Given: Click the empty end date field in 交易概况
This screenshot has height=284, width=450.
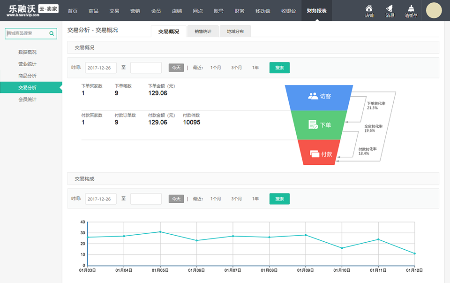Looking at the screenshot, I should [x=146, y=68].
